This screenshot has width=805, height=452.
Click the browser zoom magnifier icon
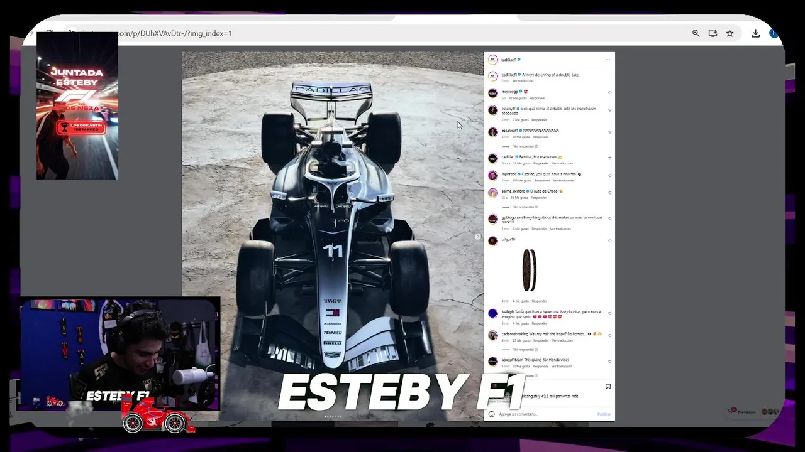tap(696, 33)
